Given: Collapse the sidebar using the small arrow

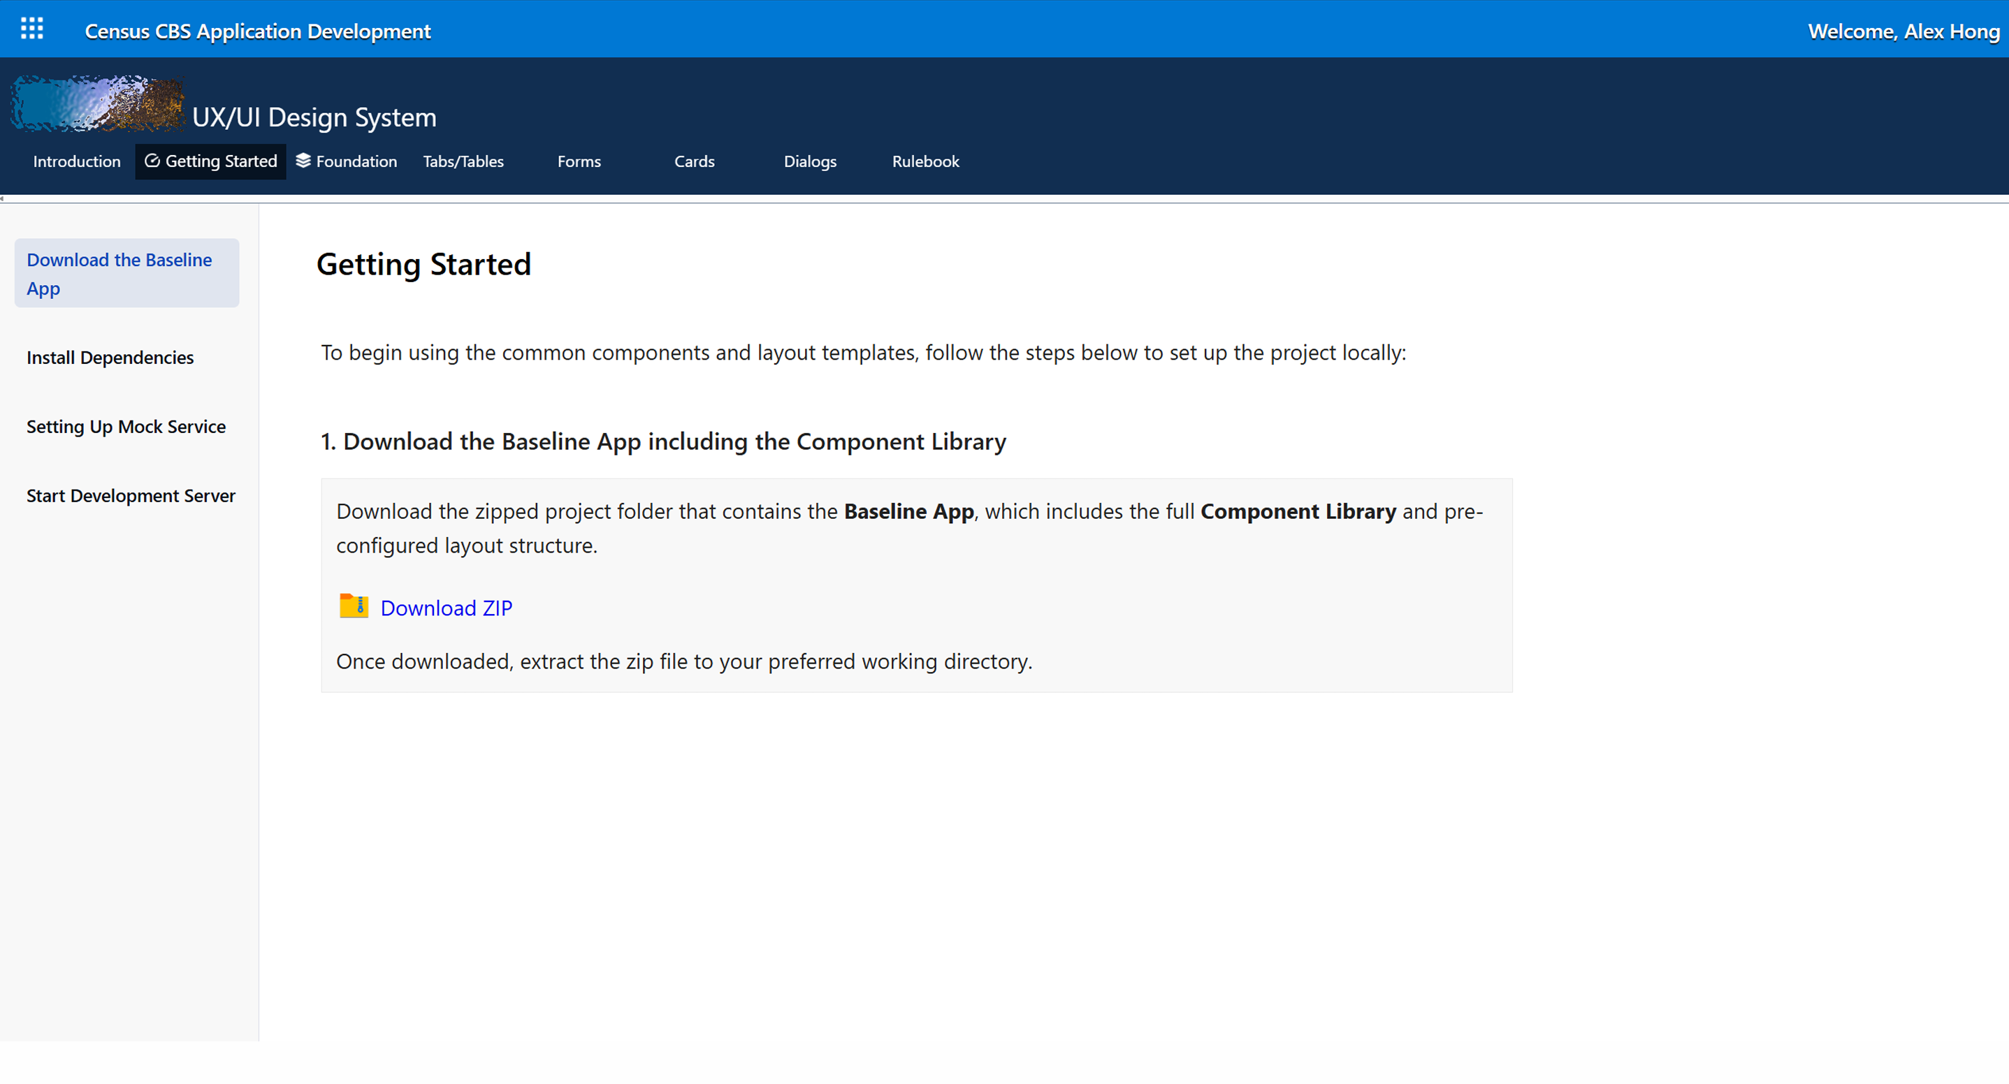Looking at the screenshot, I should pyautogui.click(x=2, y=200).
